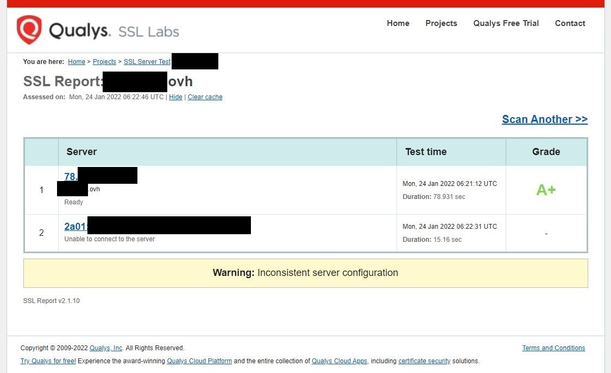Click 'Duration: 78.931 sec' text
Screen dimensions: 611x373
pyautogui.click(x=434, y=196)
